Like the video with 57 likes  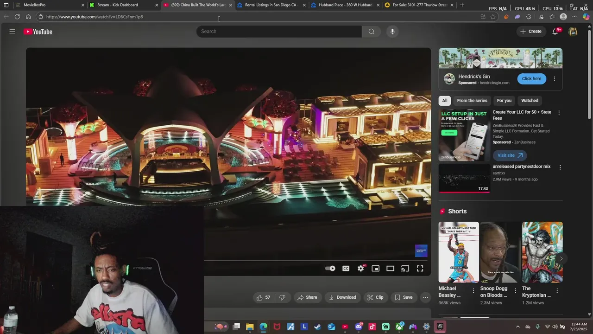tap(263, 297)
